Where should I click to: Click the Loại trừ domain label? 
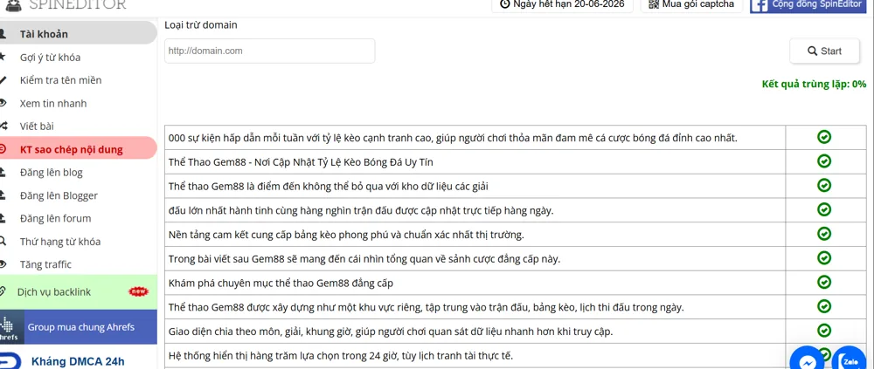201,24
